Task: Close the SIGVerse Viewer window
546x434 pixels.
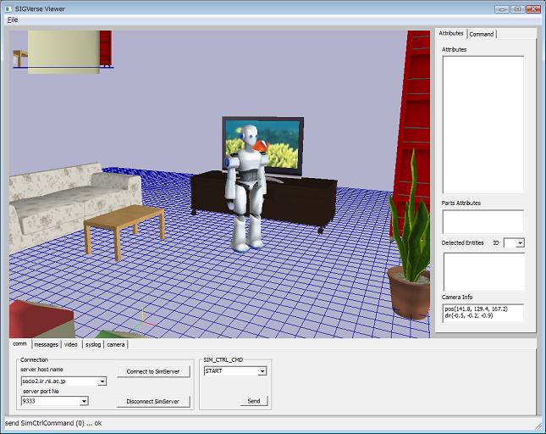Action: click(x=532, y=8)
